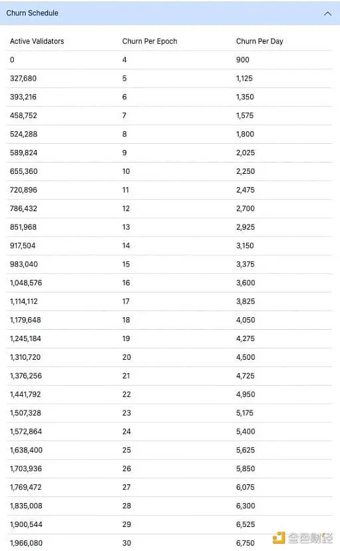Image resolution: width=340 pixels, height=551 pixels.
Task: Click the churn per epoch value 25
Action: (x=126, y=450)
